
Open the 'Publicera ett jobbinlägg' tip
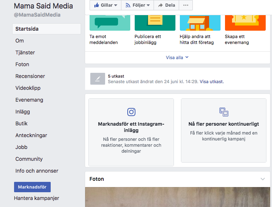click(148, 40)
